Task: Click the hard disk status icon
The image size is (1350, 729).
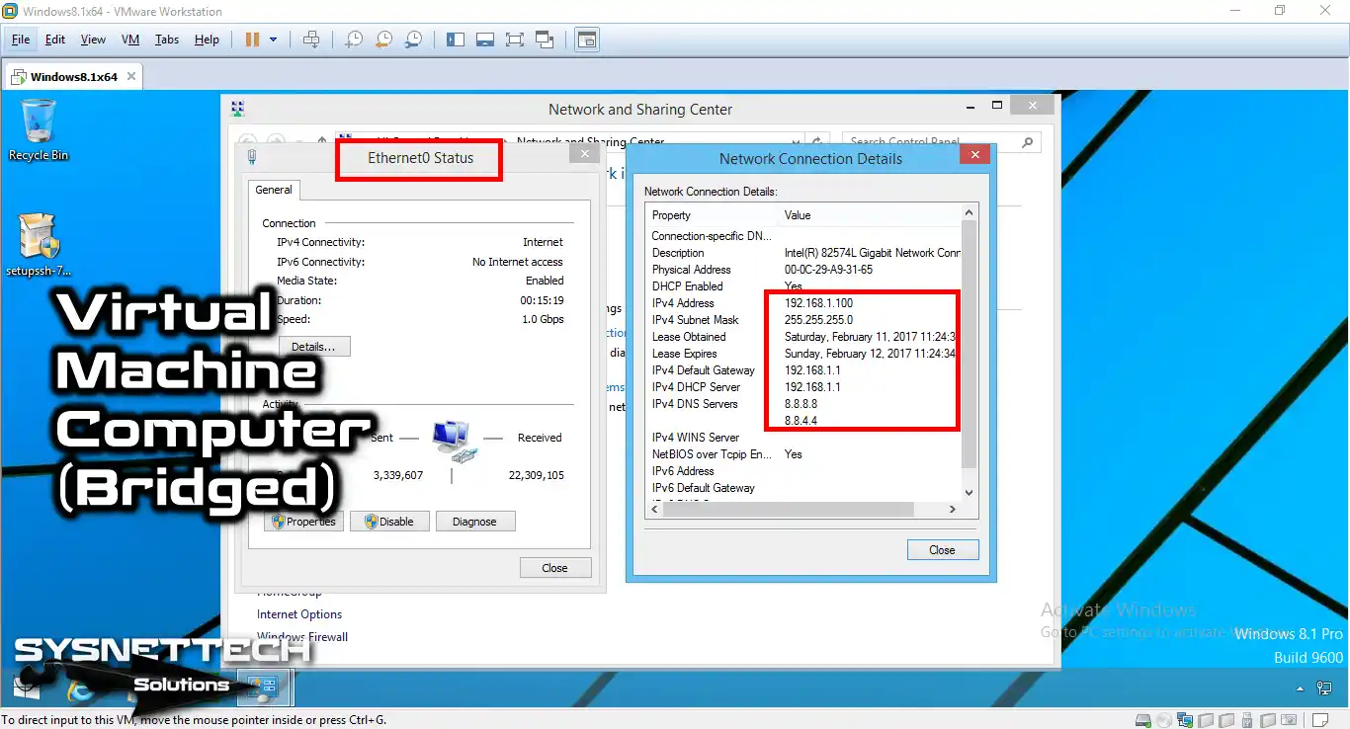Action: 1143,720
